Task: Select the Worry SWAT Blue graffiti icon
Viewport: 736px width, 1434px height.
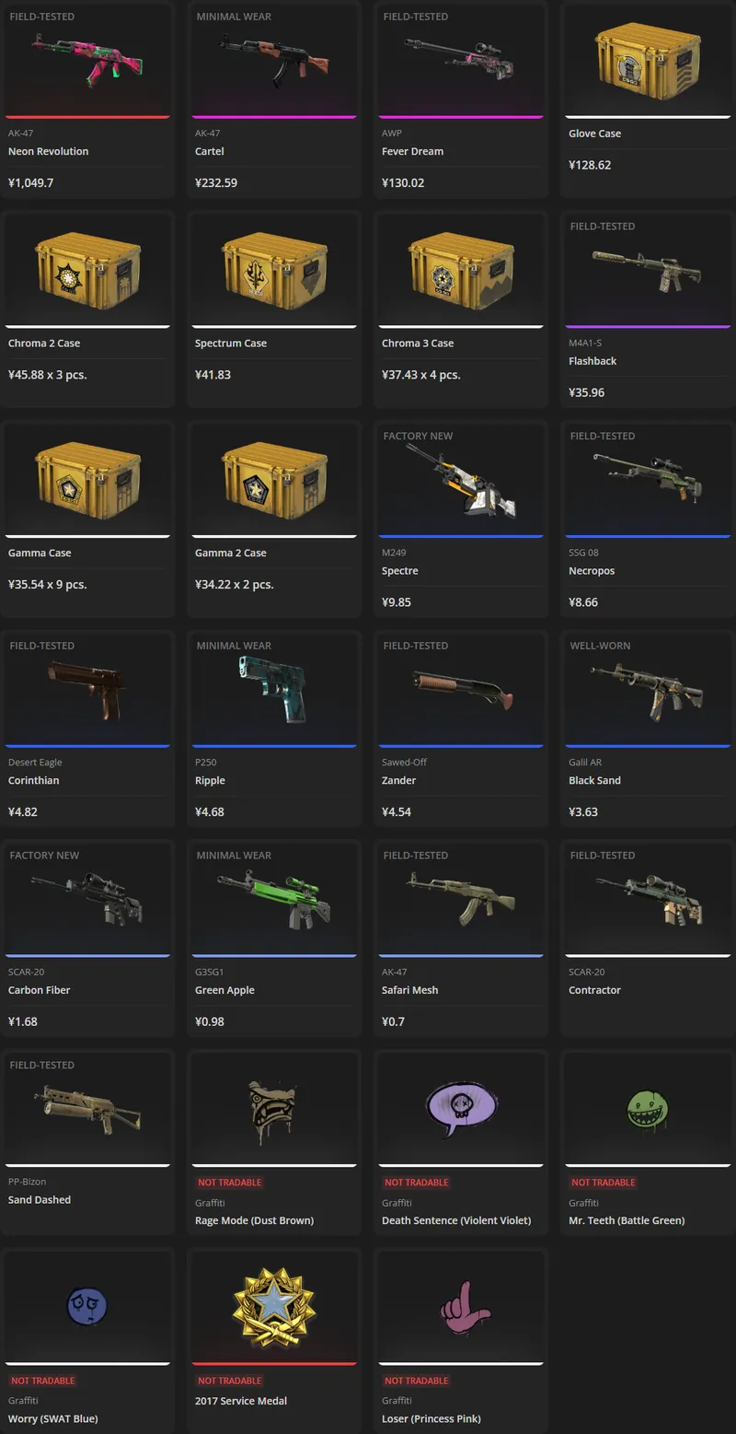Action: (x=87, y=1306)
